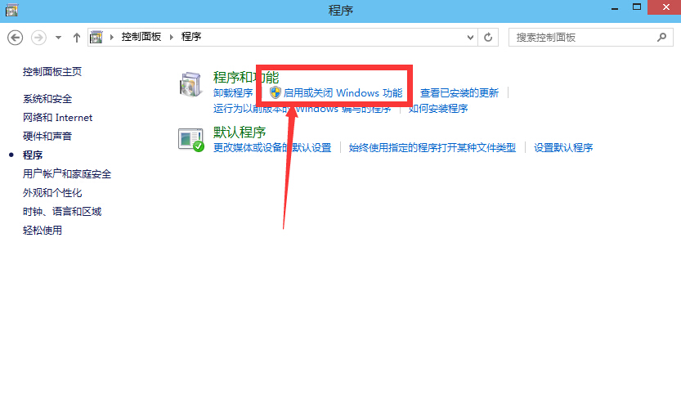Open 硬件和声音 category

point(47,137)
